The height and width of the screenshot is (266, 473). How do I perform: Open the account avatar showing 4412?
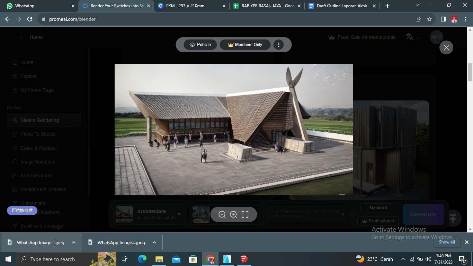tap(437, 37)
